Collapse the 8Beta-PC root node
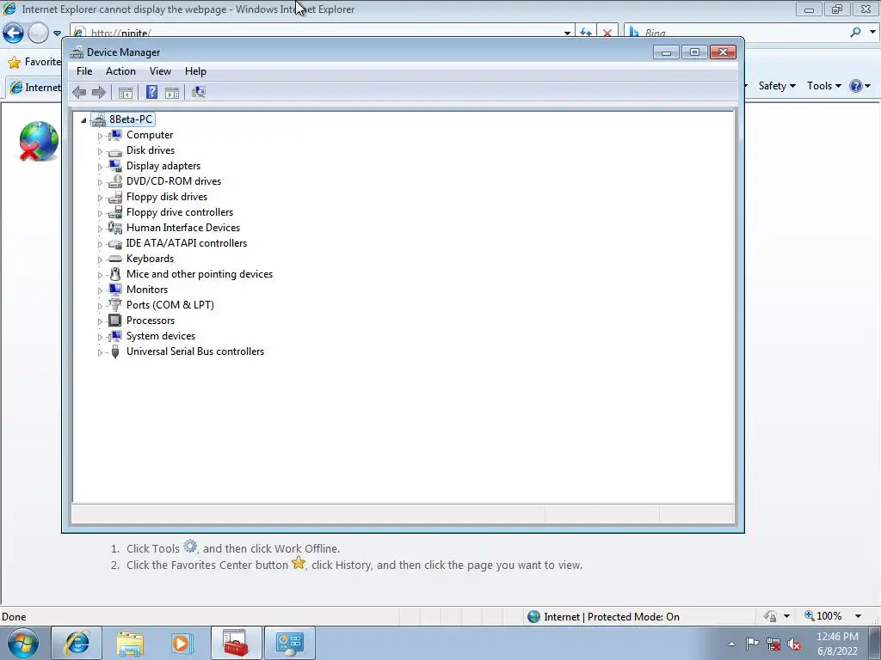This screenshot has height=660, width=881. [x=83, y=120]
